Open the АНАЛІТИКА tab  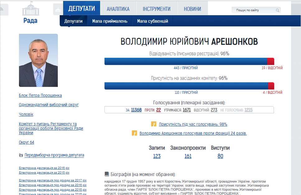(x=118, y=9)
